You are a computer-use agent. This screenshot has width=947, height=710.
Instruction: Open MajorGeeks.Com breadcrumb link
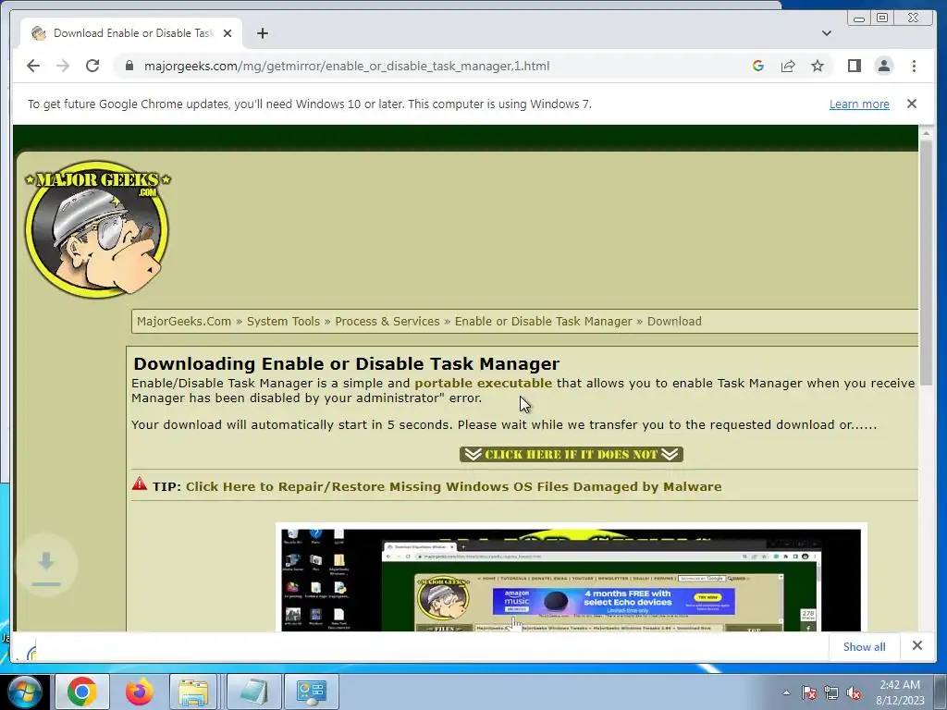coord(184,321)
